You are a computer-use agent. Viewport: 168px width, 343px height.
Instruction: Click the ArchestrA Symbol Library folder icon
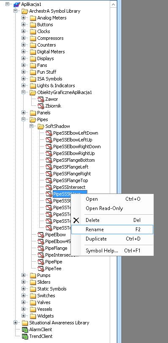(x=25, y=11)
